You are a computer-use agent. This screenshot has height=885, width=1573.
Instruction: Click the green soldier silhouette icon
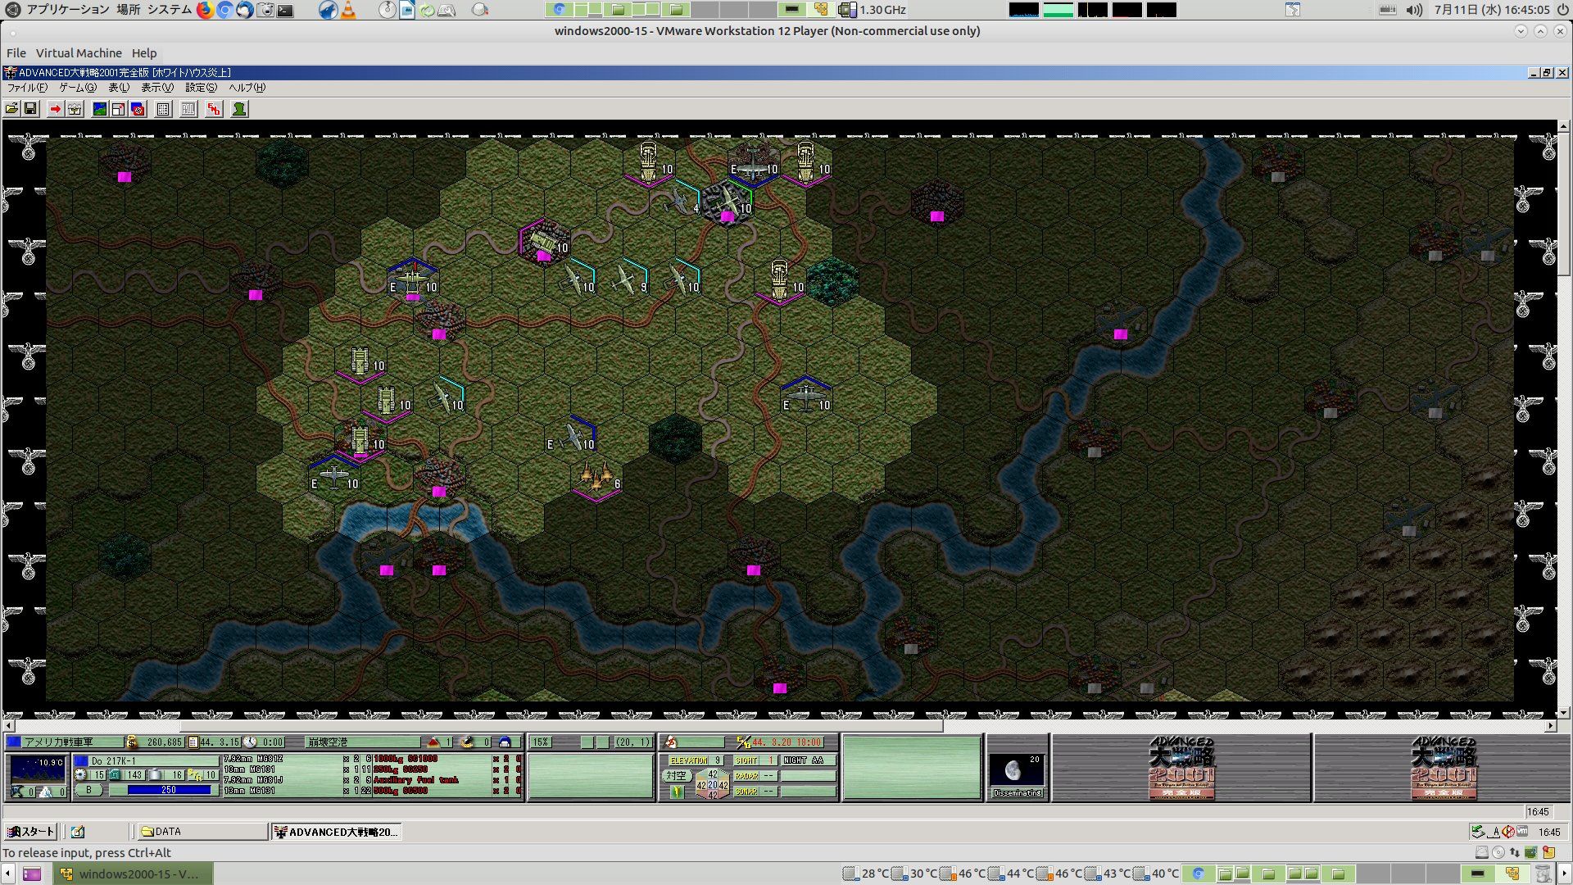tap(239, 109)
